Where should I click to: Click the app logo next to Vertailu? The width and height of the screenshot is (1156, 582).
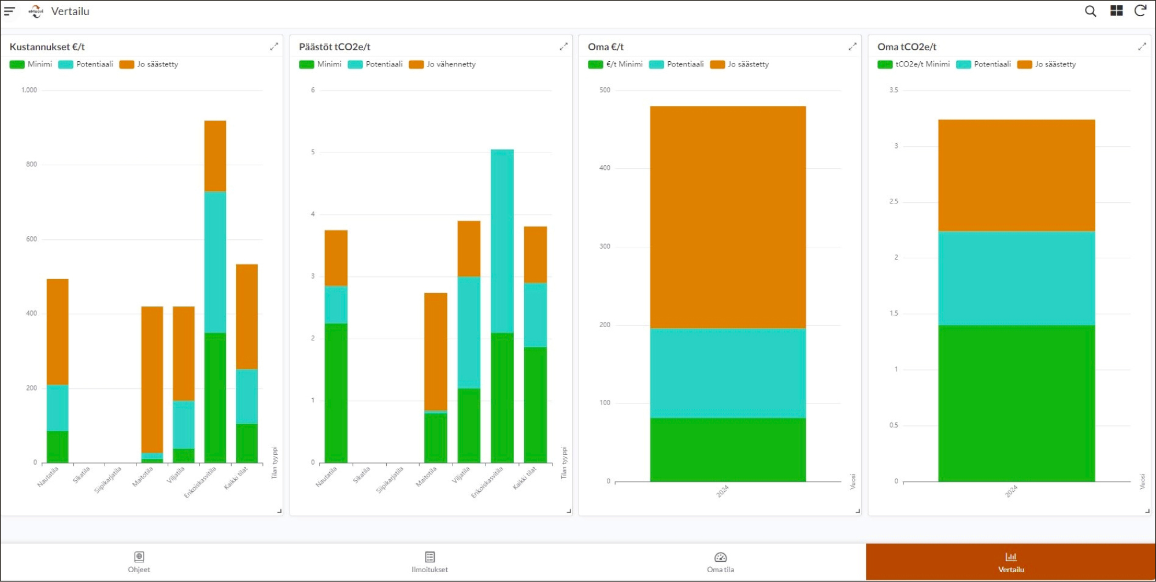36,11
